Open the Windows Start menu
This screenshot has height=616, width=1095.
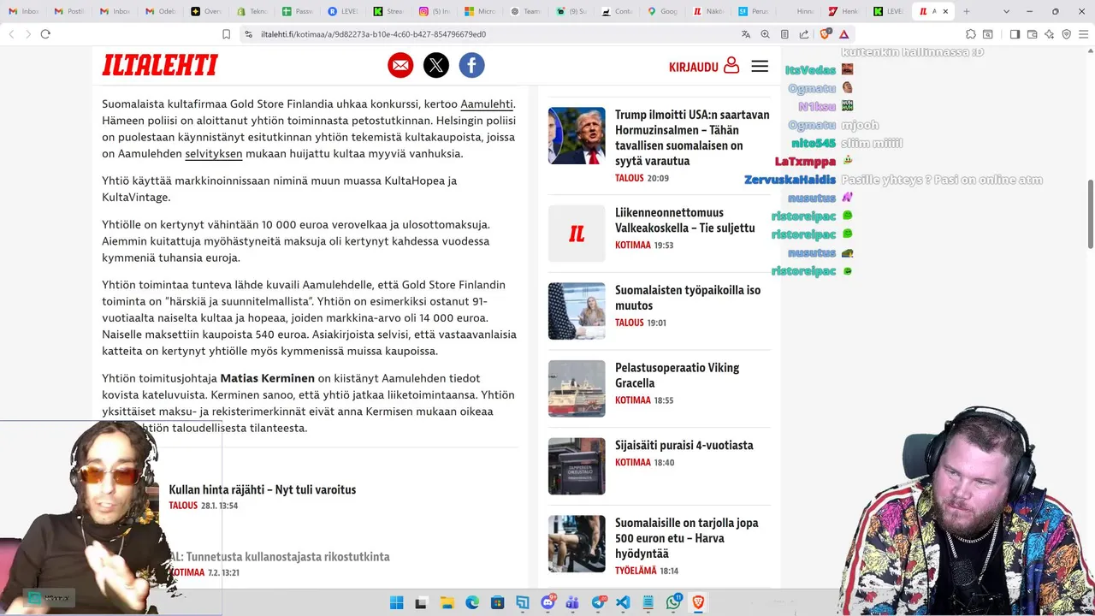[397, 602]
